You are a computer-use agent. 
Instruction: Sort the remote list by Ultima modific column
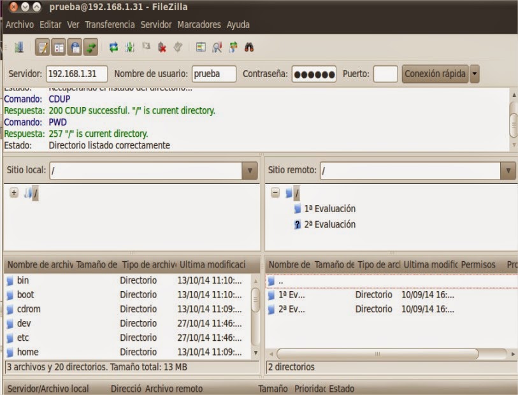pyautogui.click(x=431, y=264)
